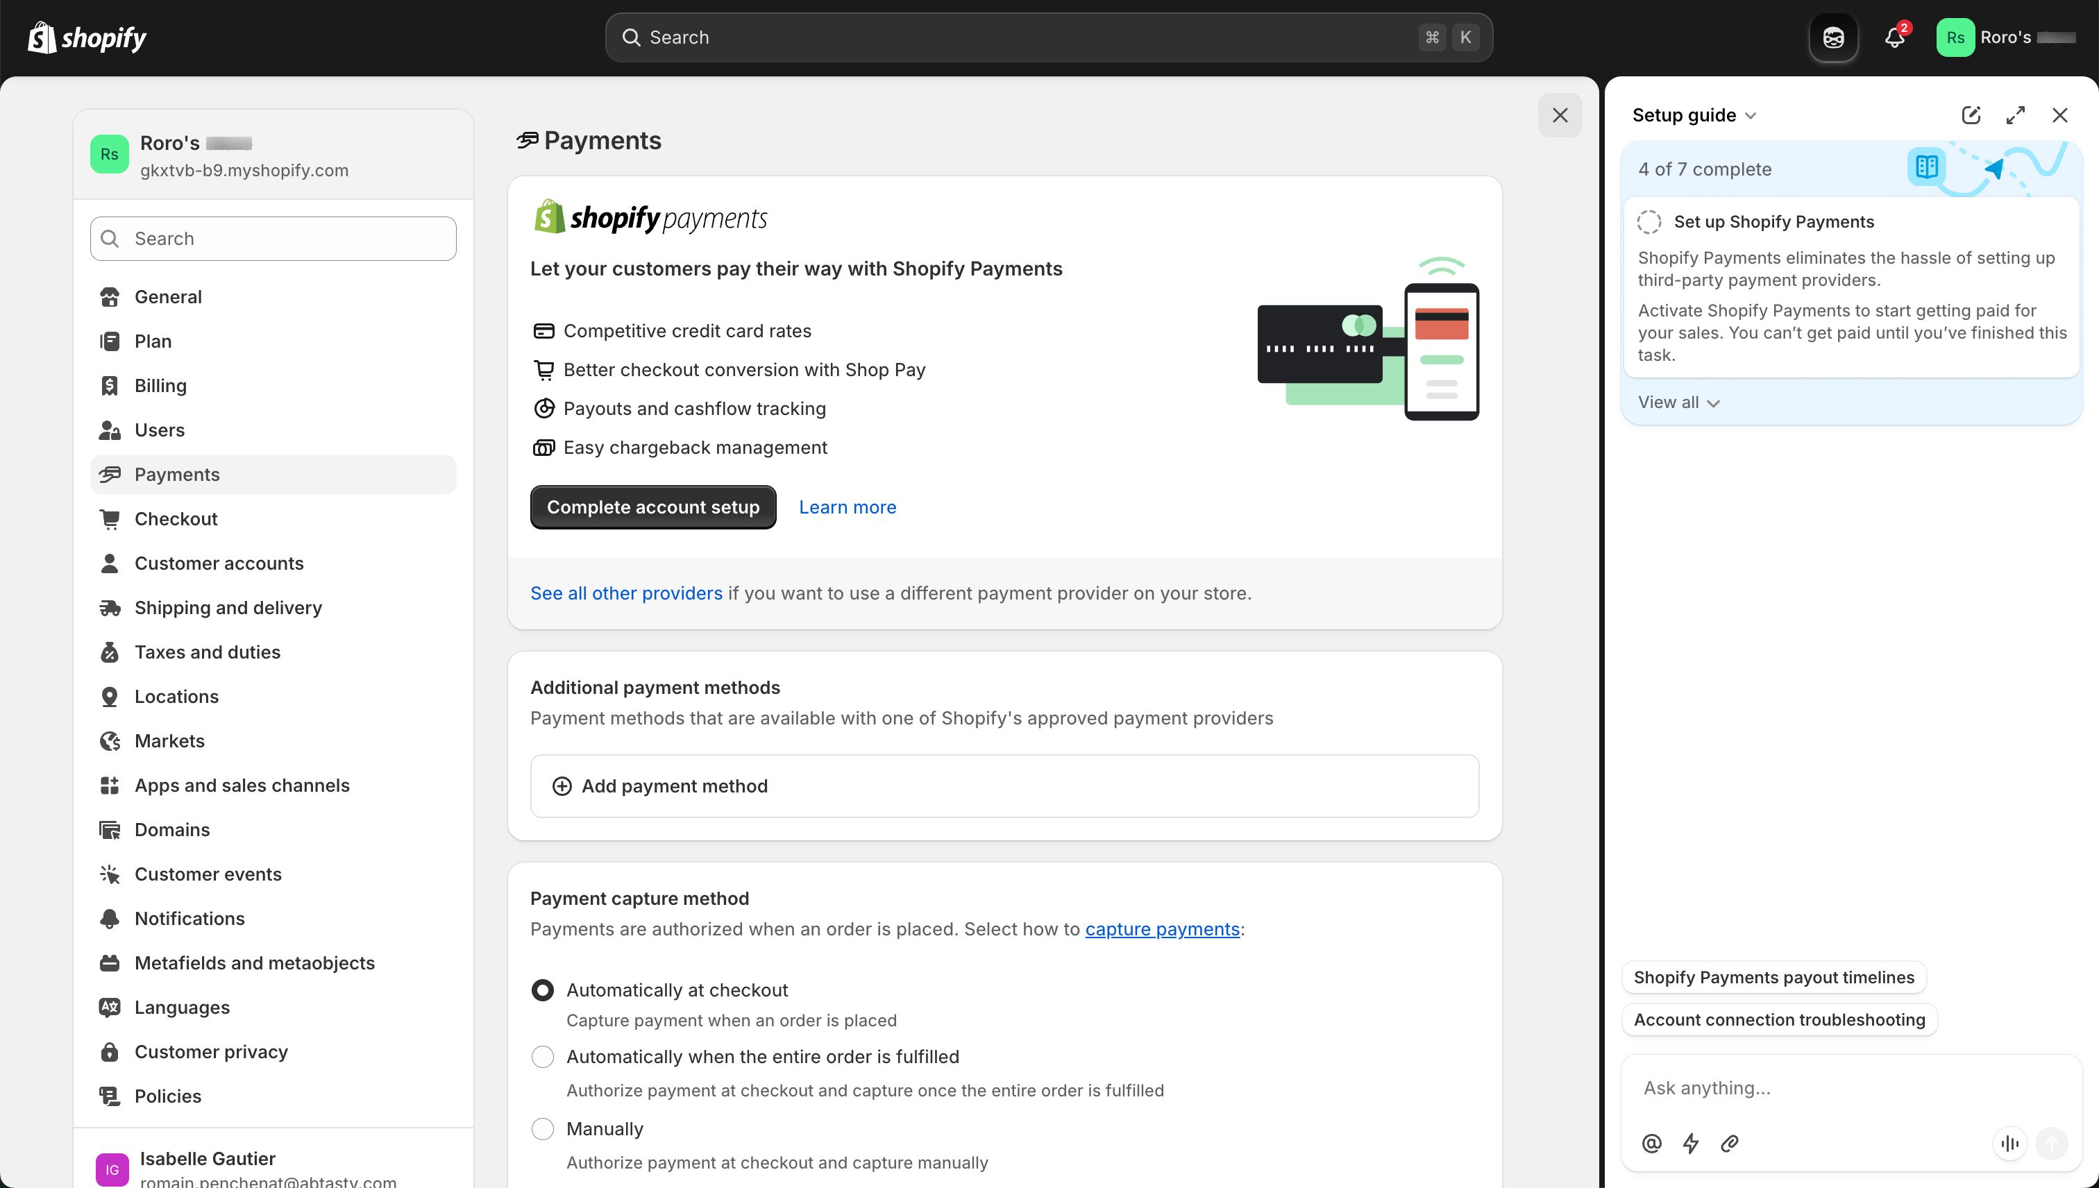This screenshot has height=1188, width=2099.
Task: Click the Shopify logo
Action: (x=85, y=37)
